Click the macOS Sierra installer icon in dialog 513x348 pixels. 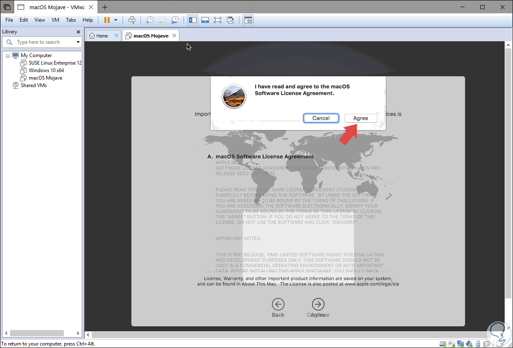(x=234, y=96)
